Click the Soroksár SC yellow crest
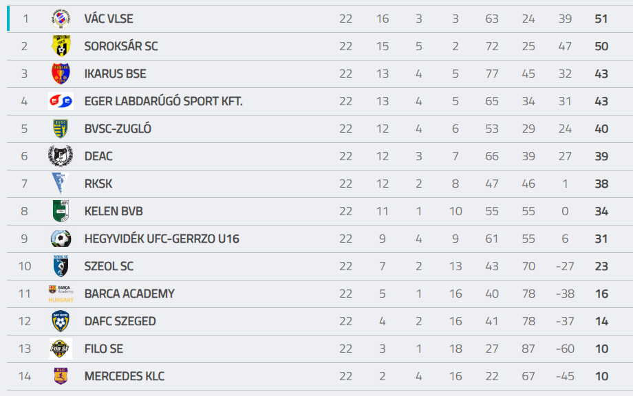 pos(61,46)
